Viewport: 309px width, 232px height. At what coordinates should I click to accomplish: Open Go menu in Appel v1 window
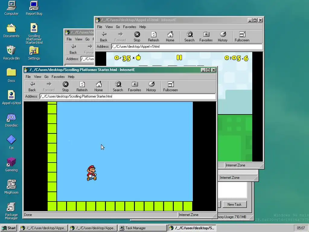[118, 27]
